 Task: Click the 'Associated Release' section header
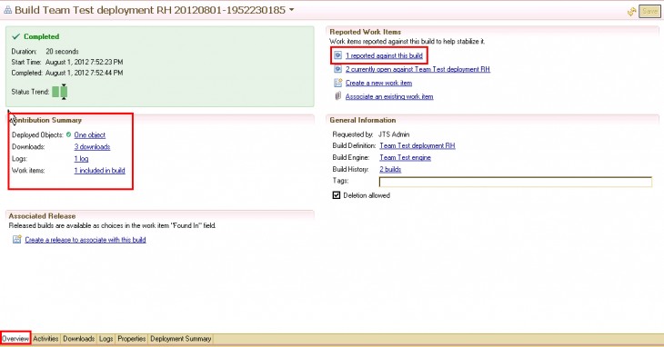coord(42,215)
